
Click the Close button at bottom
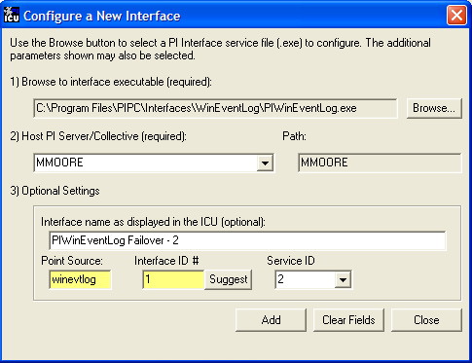[x=426, y=320]
